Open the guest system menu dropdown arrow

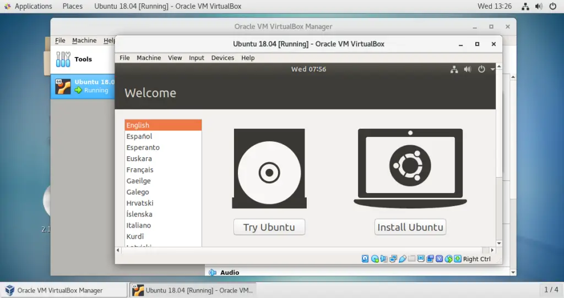pos(492,69)
